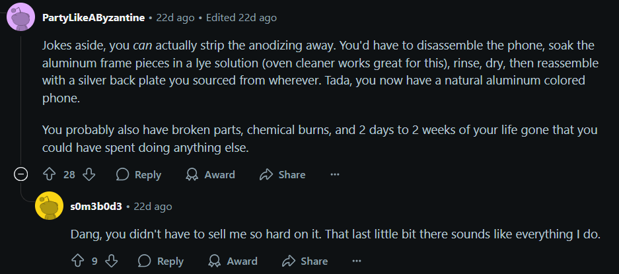Screen dimensions: 619x274
Task: Give Award to PartyLikeAByzantine's comment
Action: point(211,174)
